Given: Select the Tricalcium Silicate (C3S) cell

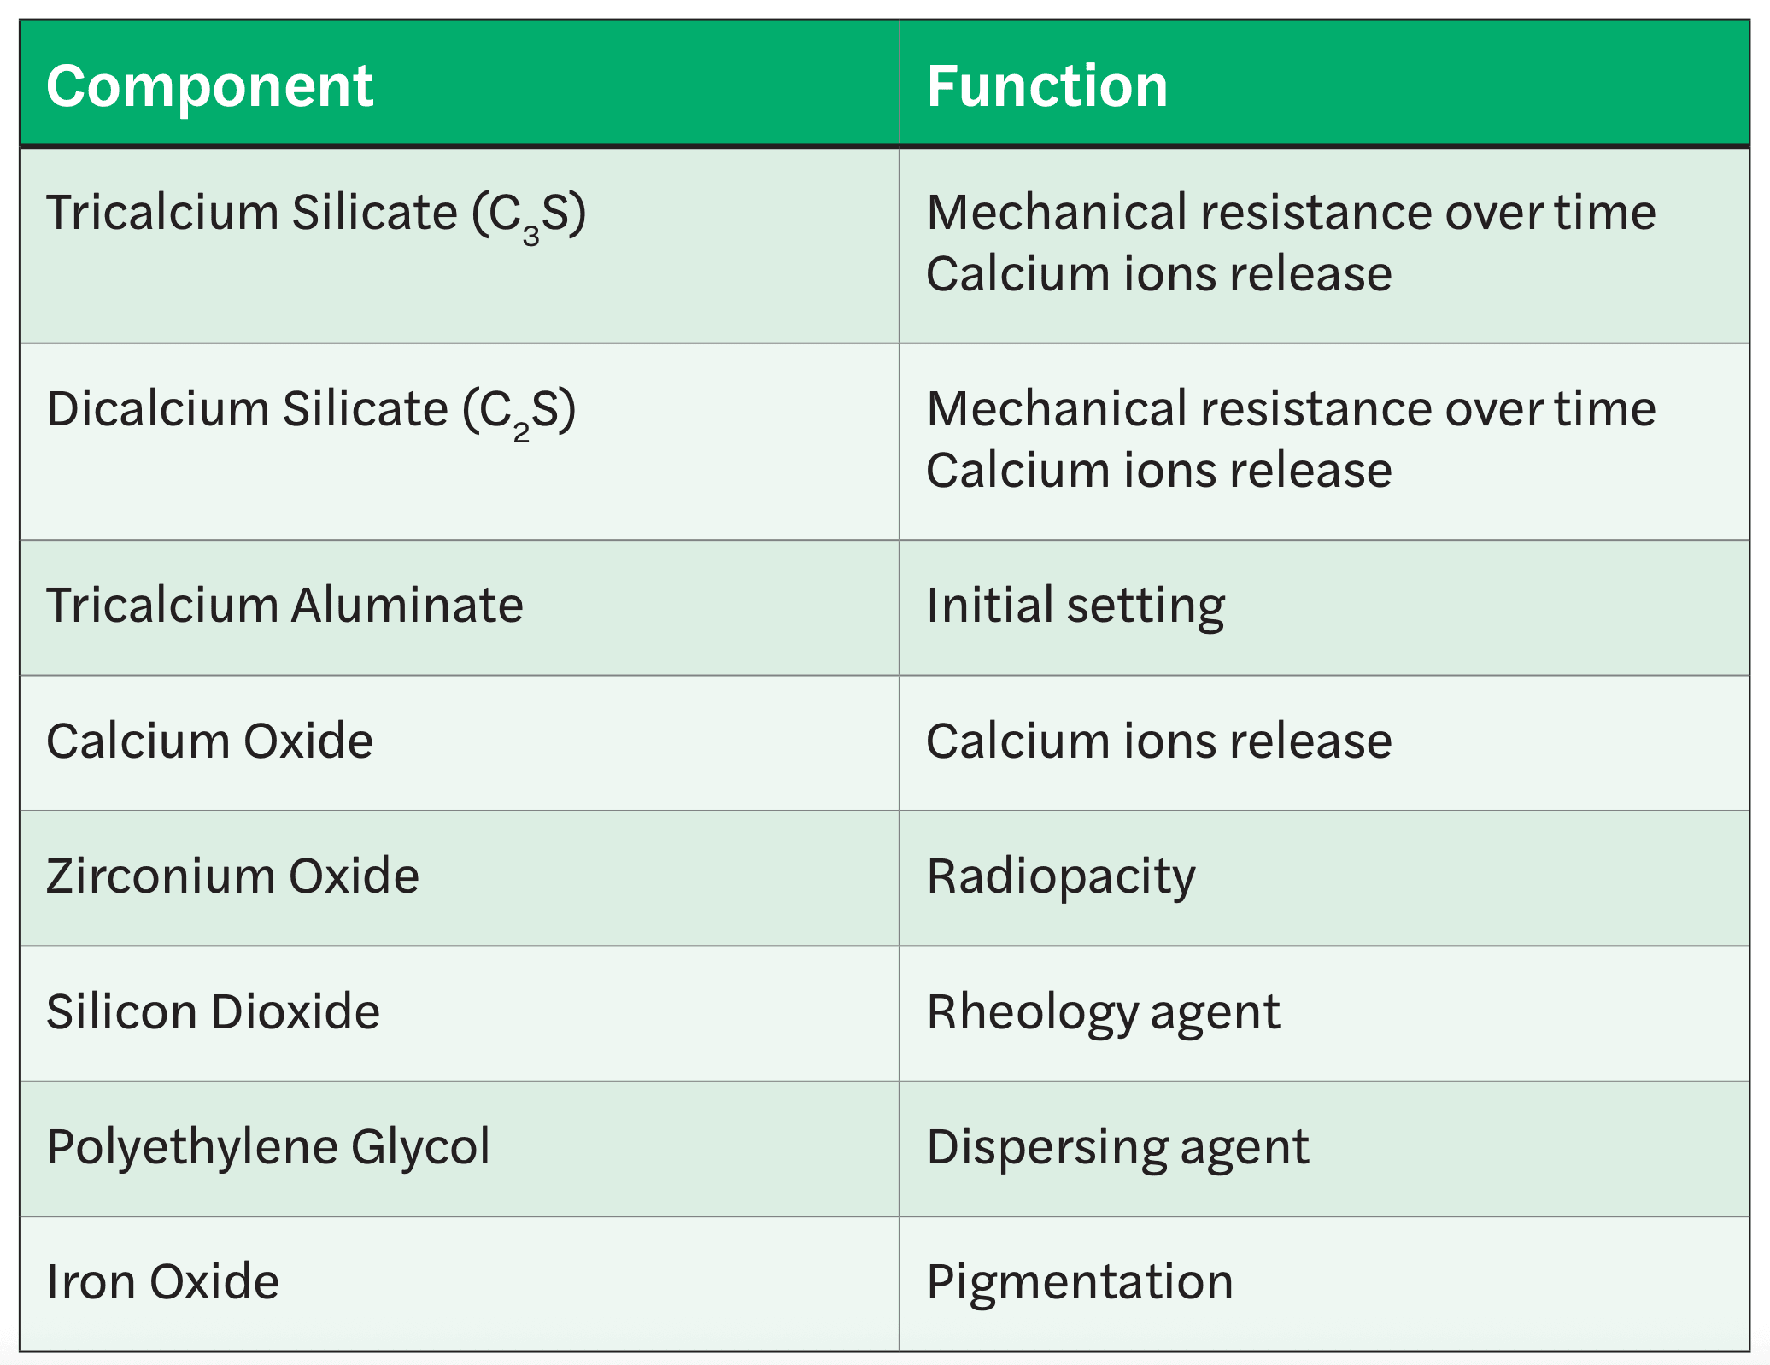Looking at the screenshot, I should pos(460,246).
